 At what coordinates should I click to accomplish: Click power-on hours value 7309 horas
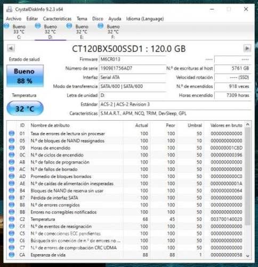232,96
